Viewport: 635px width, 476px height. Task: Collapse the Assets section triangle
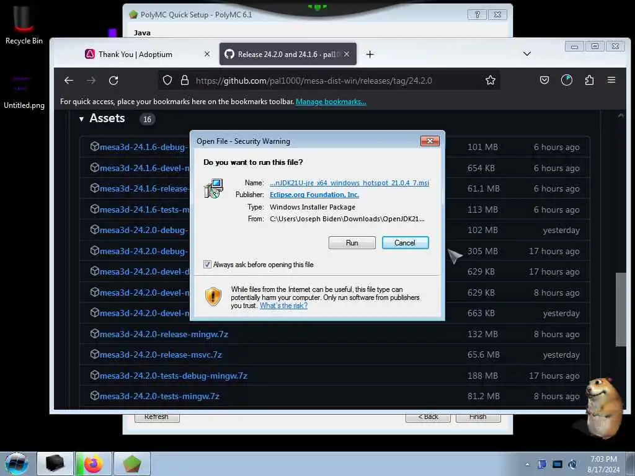81,119
